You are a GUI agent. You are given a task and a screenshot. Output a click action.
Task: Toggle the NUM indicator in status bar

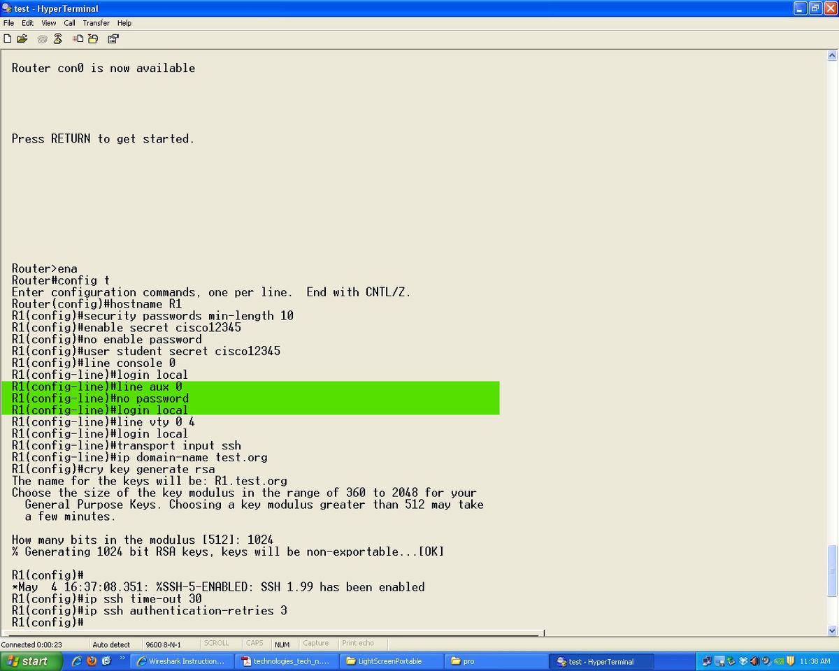click(x=282, y=644)
